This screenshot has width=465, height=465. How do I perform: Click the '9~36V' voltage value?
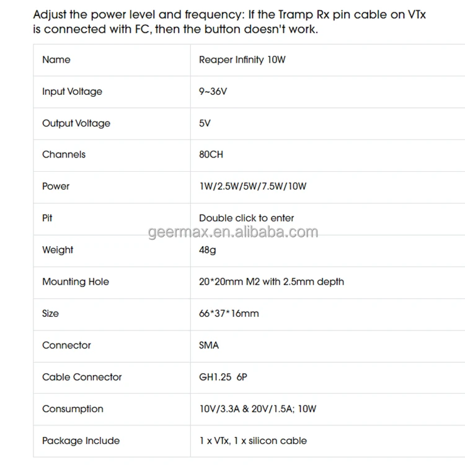coord(213,92)
